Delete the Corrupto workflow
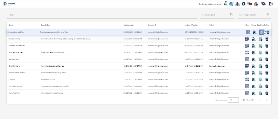This screenshot has height=119, width=278. [267, 80]
